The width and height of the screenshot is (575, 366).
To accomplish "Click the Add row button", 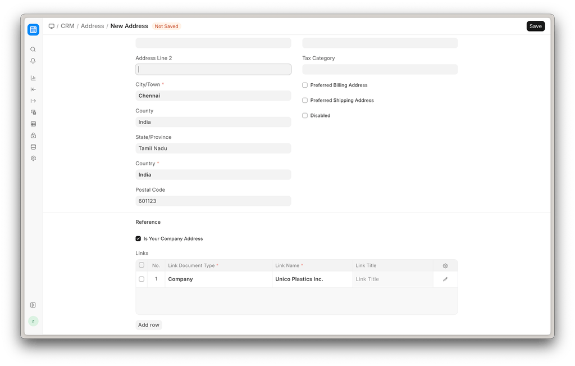I will [149, 325].
